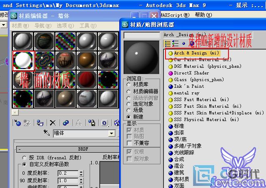
Task: Click the browser material preview sphere
Action: point(142,57)
